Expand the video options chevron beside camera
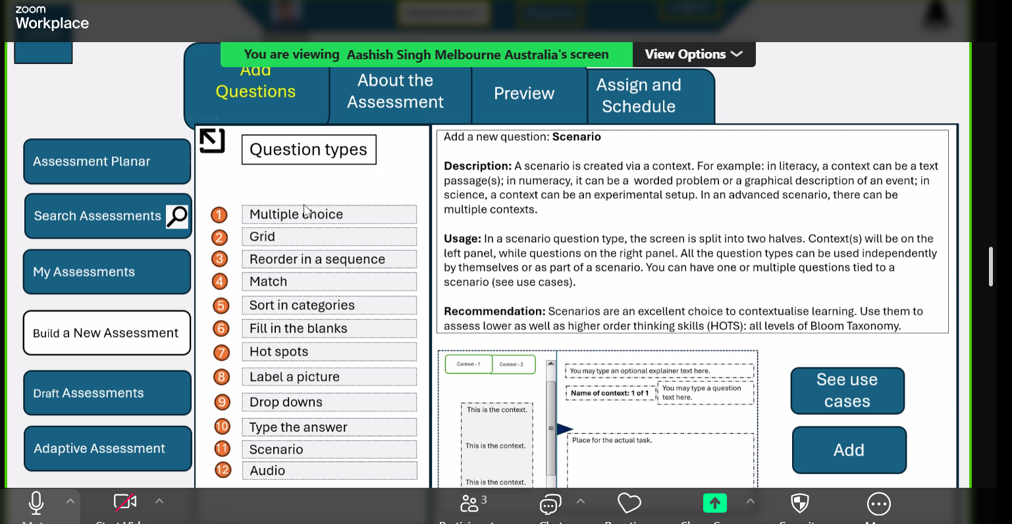This screenshot has height=524, width=1012. (159, 502)
